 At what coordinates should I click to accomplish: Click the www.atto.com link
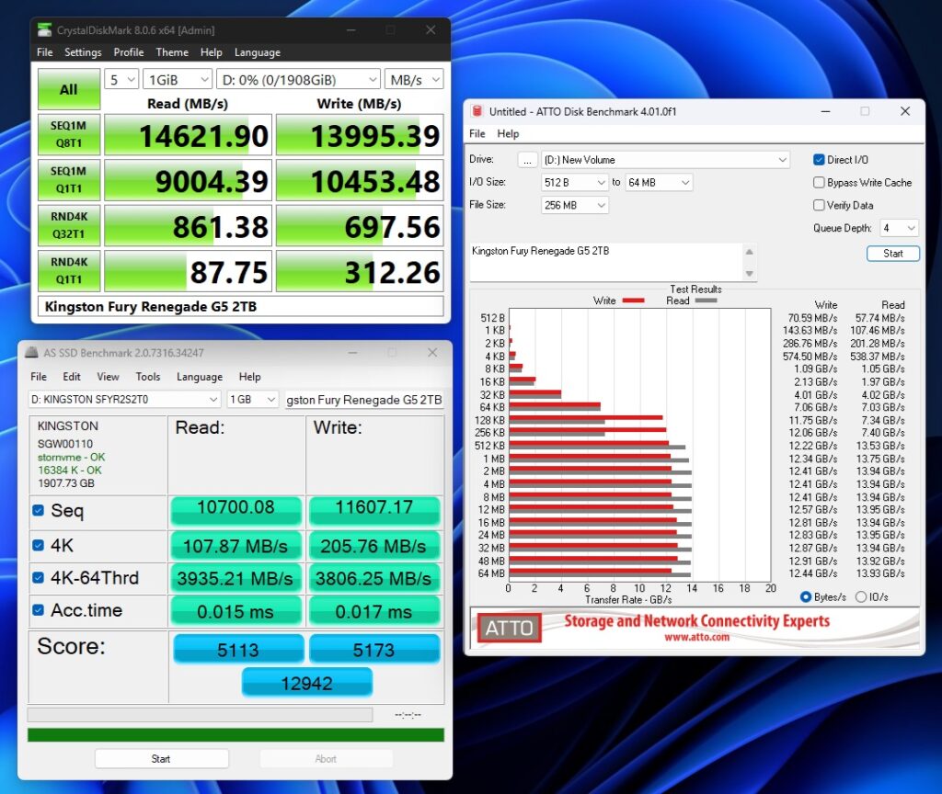697,637
